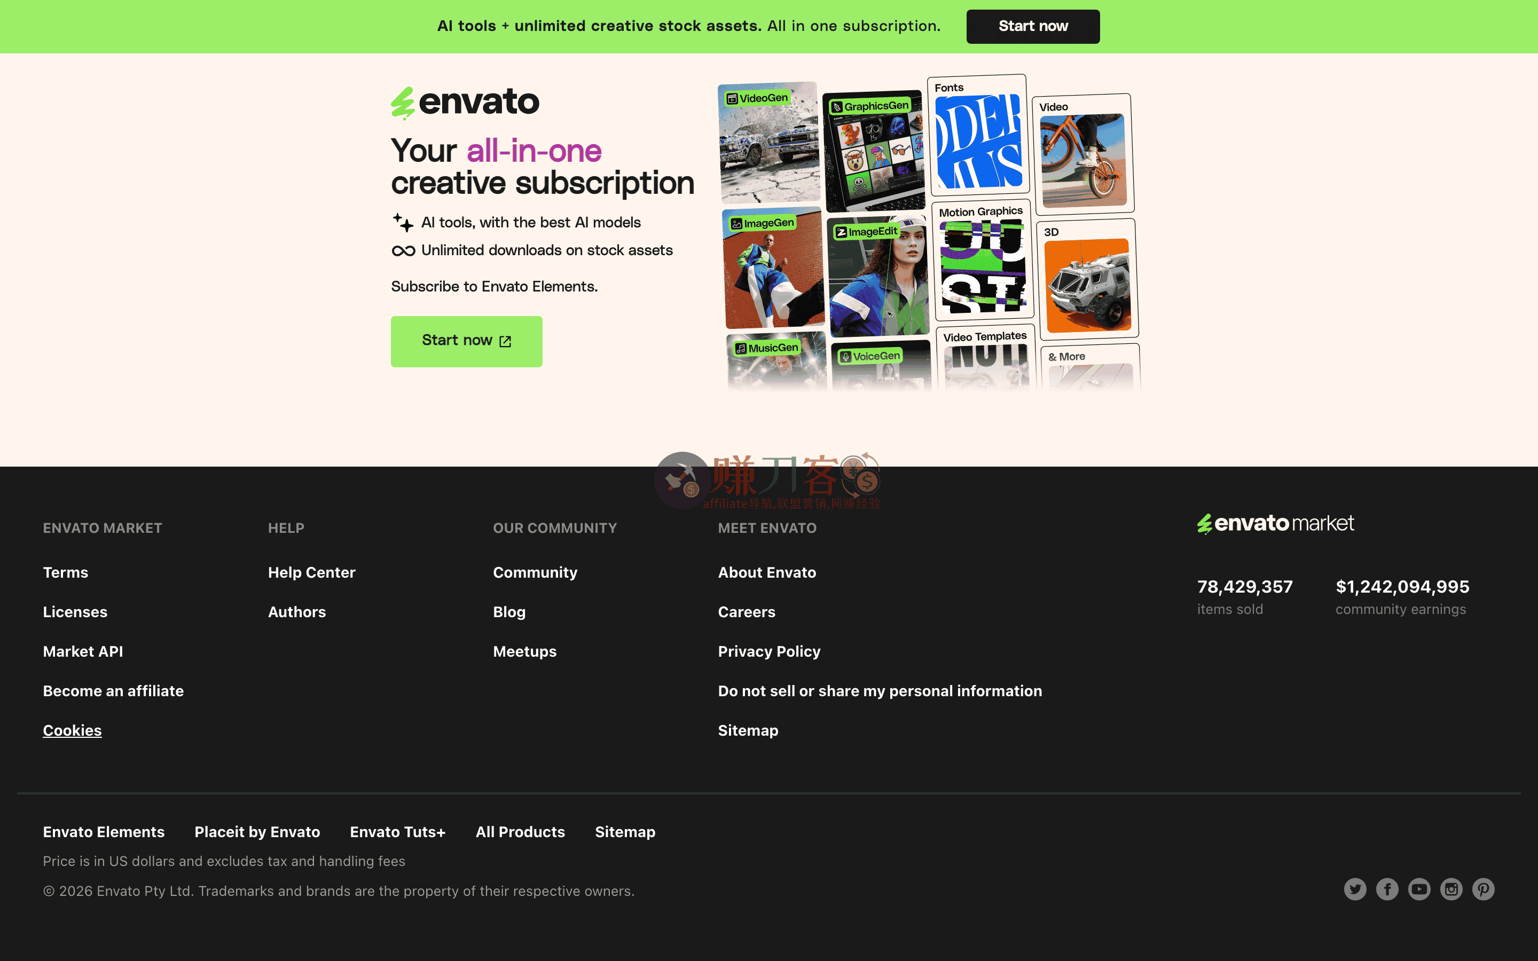The height and width of the screenshot is (961, 1538).
Task: Click Start now in the green banner
Action: pos(1033,26)
